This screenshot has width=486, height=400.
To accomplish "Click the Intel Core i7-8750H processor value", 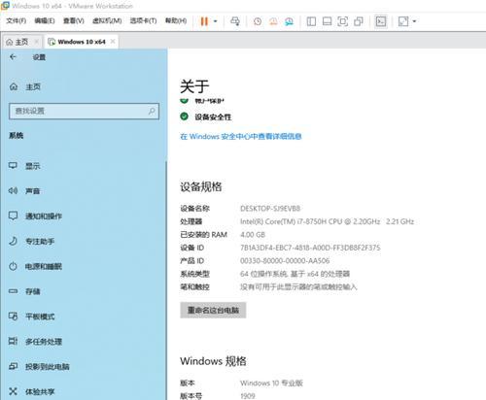I will (x=327, y=221).
